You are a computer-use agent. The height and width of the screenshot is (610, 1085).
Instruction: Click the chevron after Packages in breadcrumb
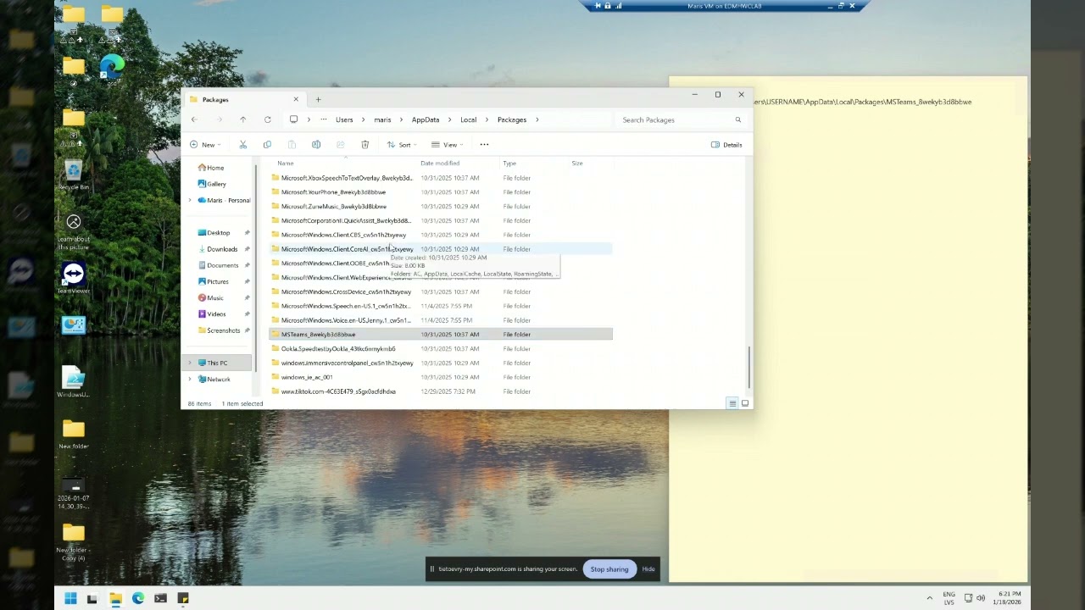[x=537, y=119]
